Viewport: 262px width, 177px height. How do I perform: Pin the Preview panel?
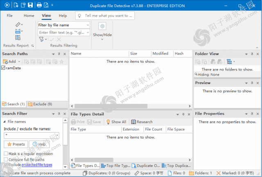[x=252, y=83]
